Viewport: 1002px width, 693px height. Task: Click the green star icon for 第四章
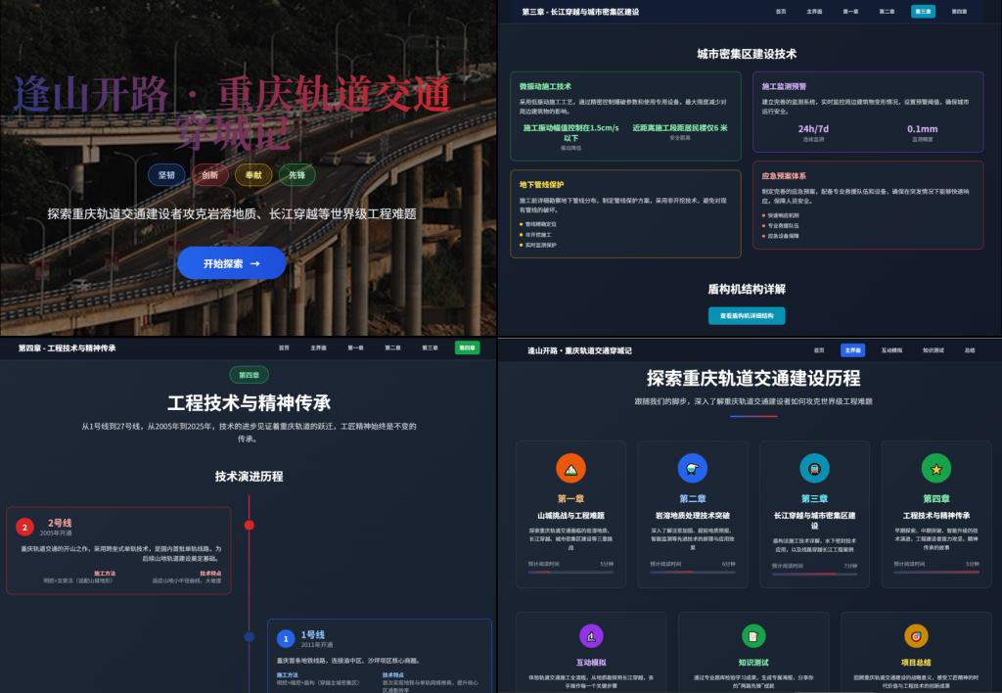[x=935, y=469]
